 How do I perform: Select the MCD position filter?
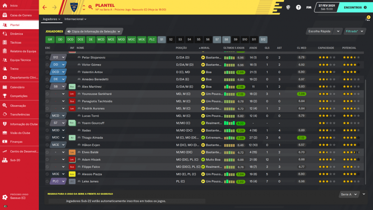101,40
